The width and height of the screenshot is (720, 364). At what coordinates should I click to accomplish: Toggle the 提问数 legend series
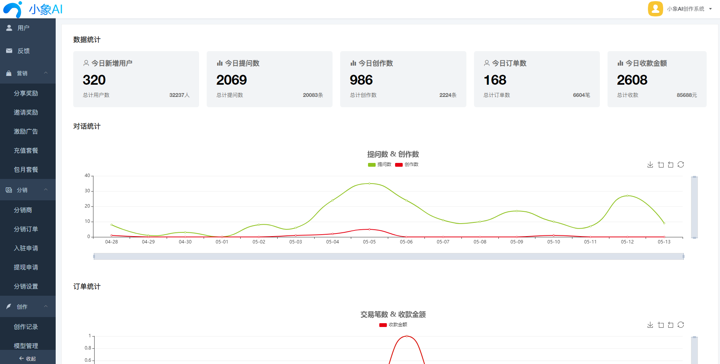(379, 164)
